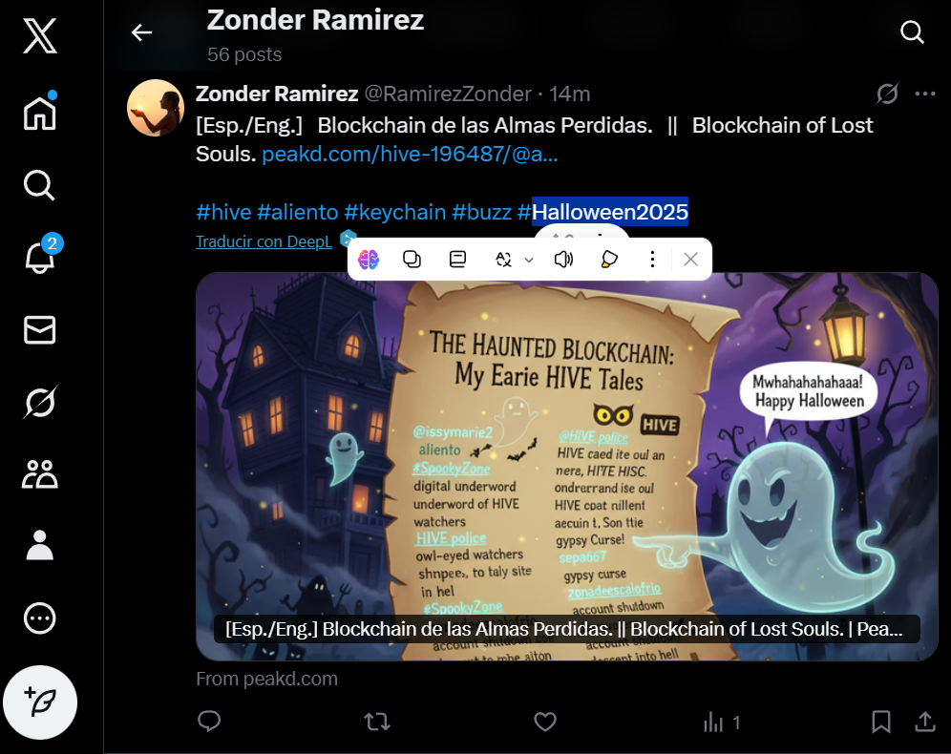The height and width of the screenshot is (754, 951).
Task: Click Traducir con DeepL link
Action: pyautogui.click(x=264, y=241)
